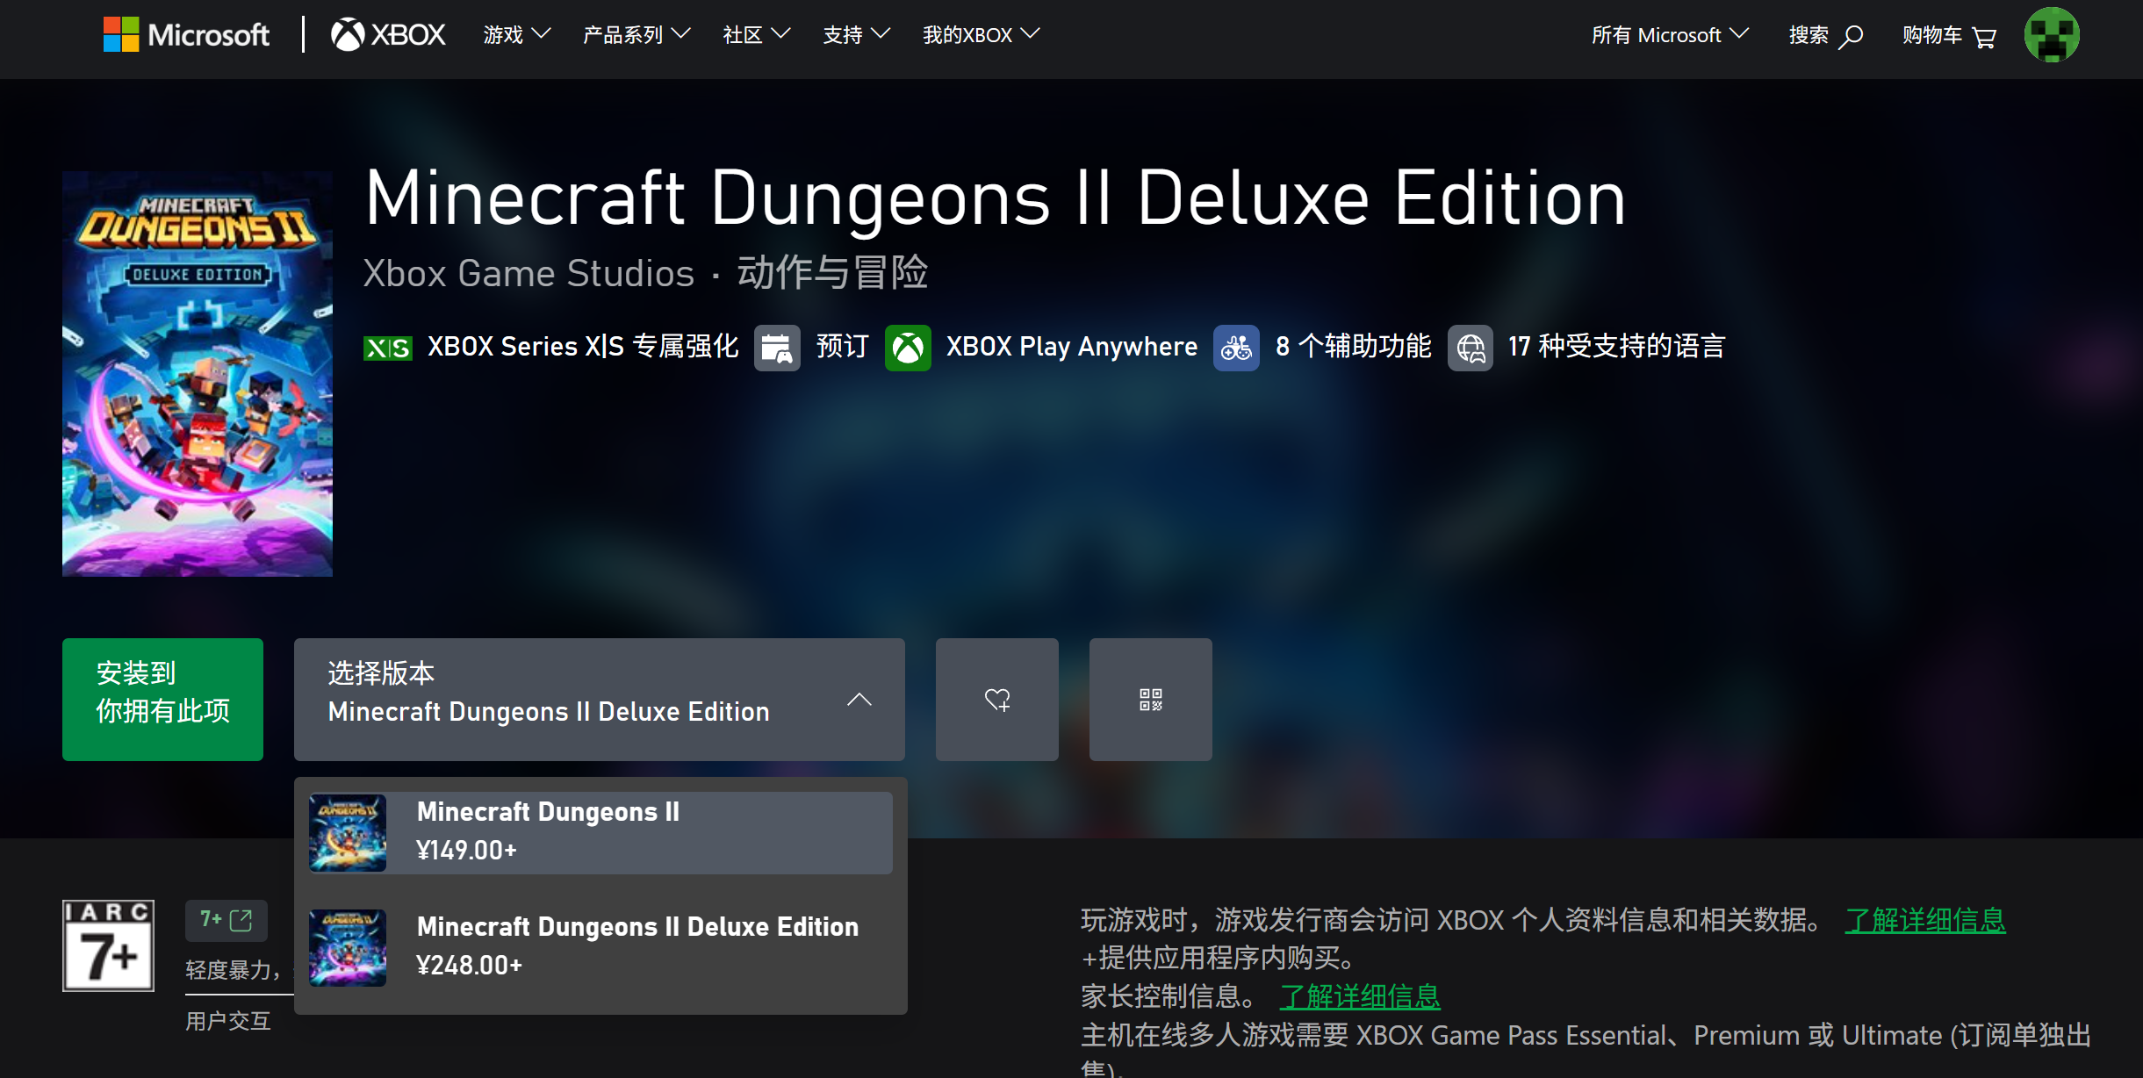Collapse the 选择版本 edition dropdown
The image size is (2143, 1078).
[x=600, y=700]
